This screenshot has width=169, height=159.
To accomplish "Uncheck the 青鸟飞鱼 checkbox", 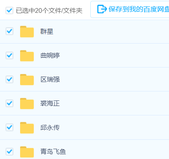I will [9, 151].
